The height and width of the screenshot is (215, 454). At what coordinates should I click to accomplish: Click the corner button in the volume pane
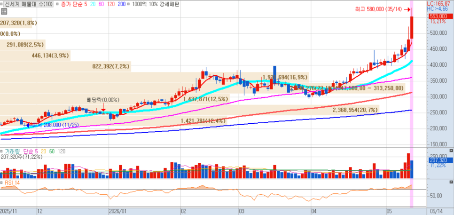(451, 151)
